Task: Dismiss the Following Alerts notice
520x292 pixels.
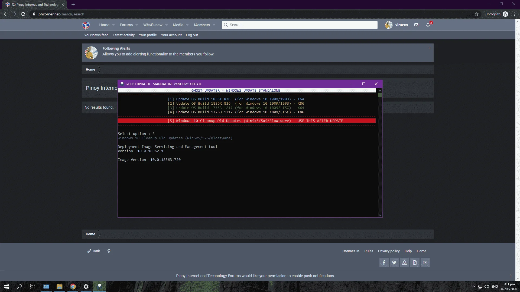Action: pos(430,48)
